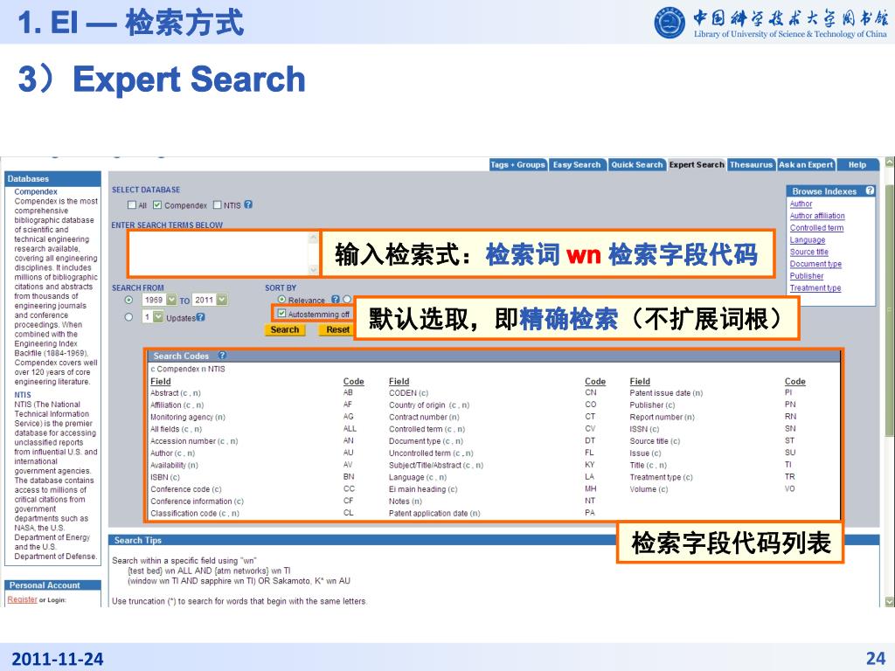The image size is (895, 671).
Task: Select the Updates radio button
Action: [129, 316]
